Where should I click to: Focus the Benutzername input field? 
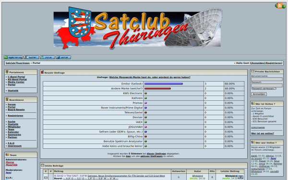[x=267, y=79]
